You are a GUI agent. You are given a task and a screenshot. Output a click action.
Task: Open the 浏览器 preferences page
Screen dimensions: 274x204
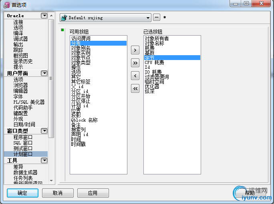point(20,85)
